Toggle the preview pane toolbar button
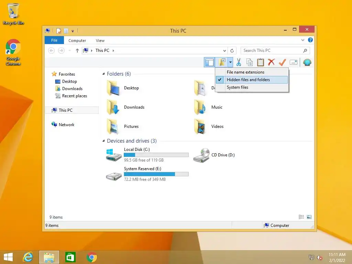352x264 pixels. pyautogui.click(x=209, y=63)
